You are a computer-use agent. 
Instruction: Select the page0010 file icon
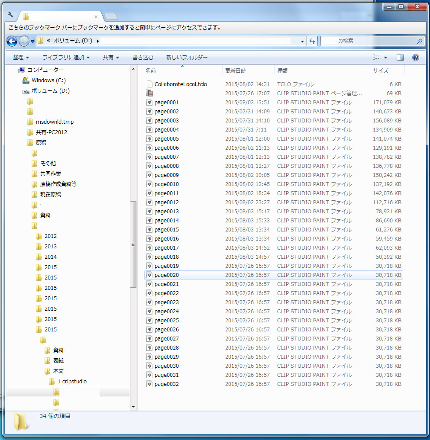point(149,184)
